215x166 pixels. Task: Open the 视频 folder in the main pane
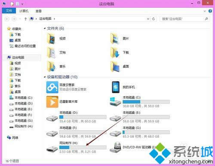click(x=56, y=38)
